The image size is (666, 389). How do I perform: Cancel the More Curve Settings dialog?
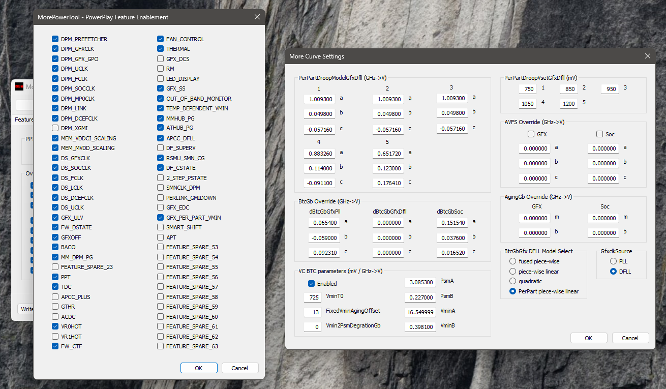630,338
